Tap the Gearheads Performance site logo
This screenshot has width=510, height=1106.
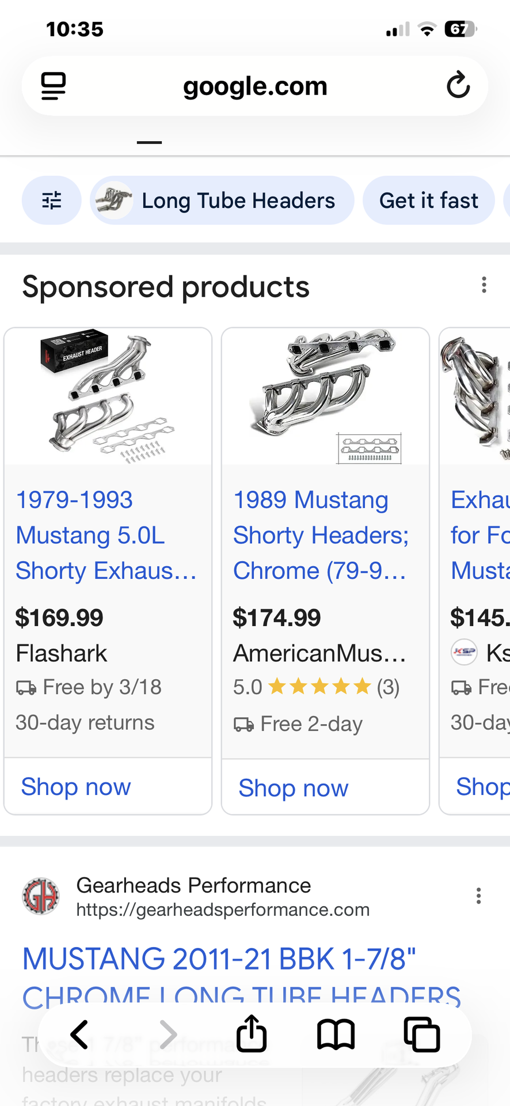[41, 896]
